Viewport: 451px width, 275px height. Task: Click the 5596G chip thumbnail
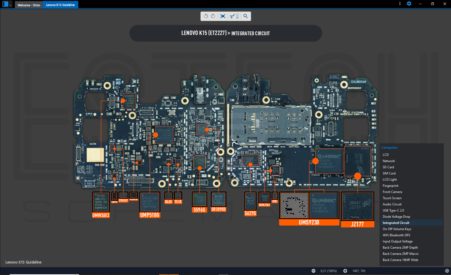pyautogui.click(x=199, y=199)
